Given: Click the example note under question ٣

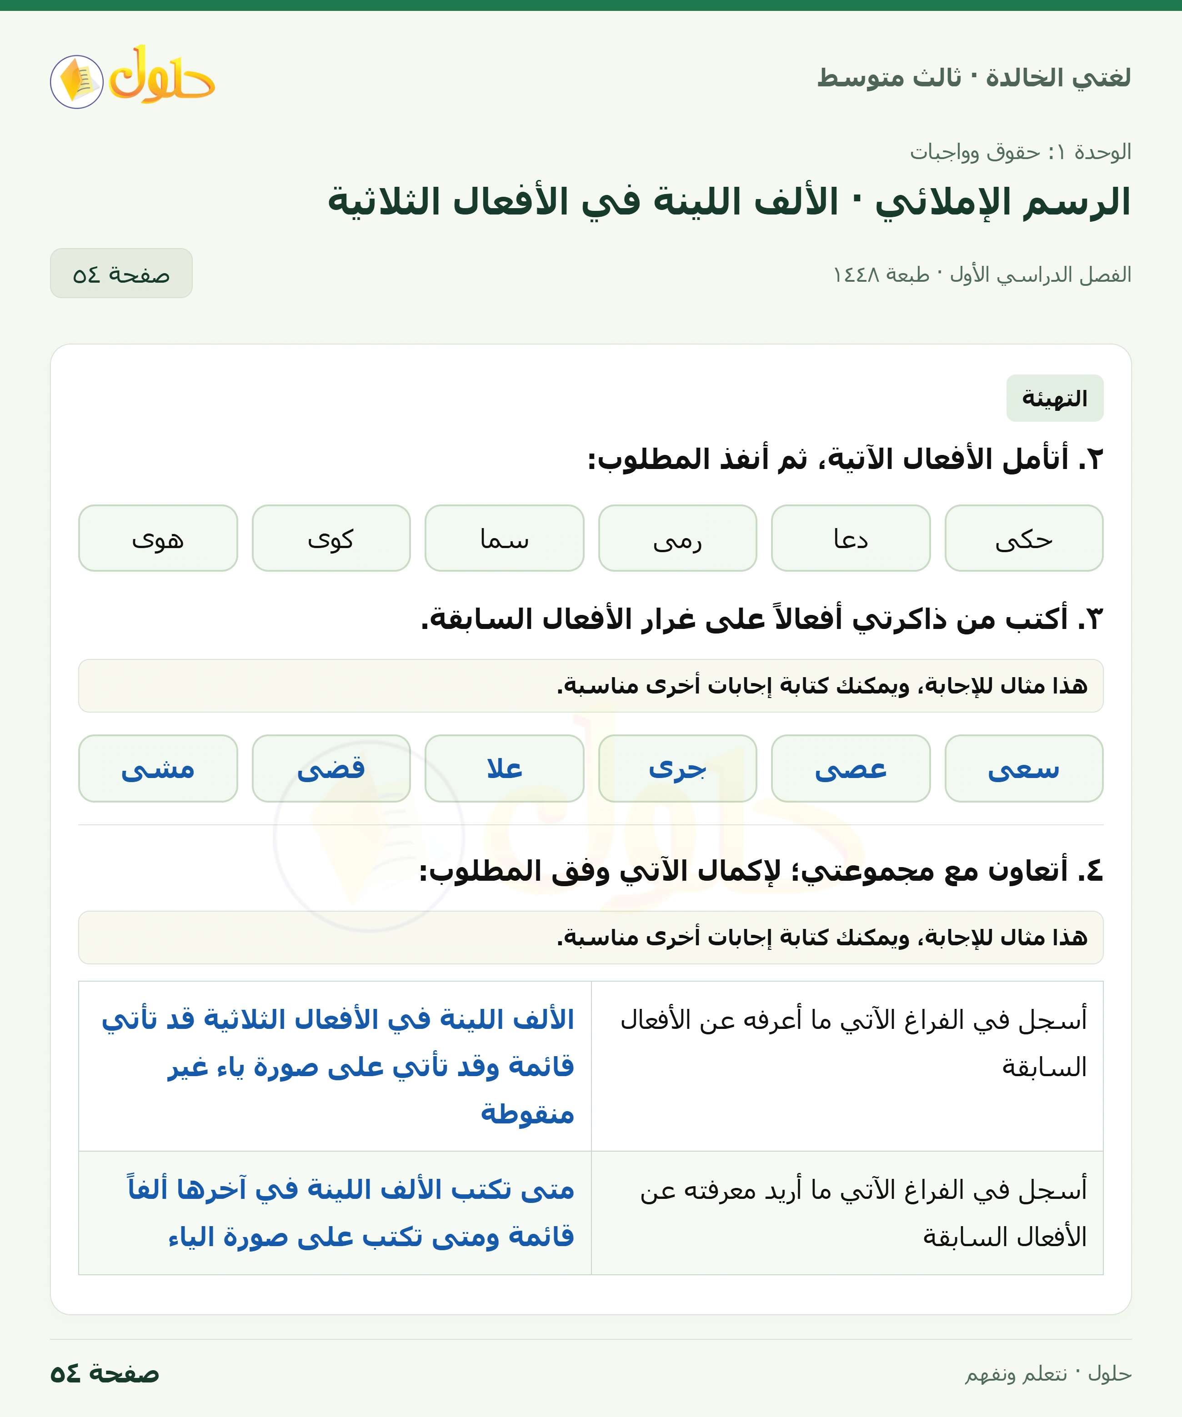Looking at the screenshot, I should (591, 686).
